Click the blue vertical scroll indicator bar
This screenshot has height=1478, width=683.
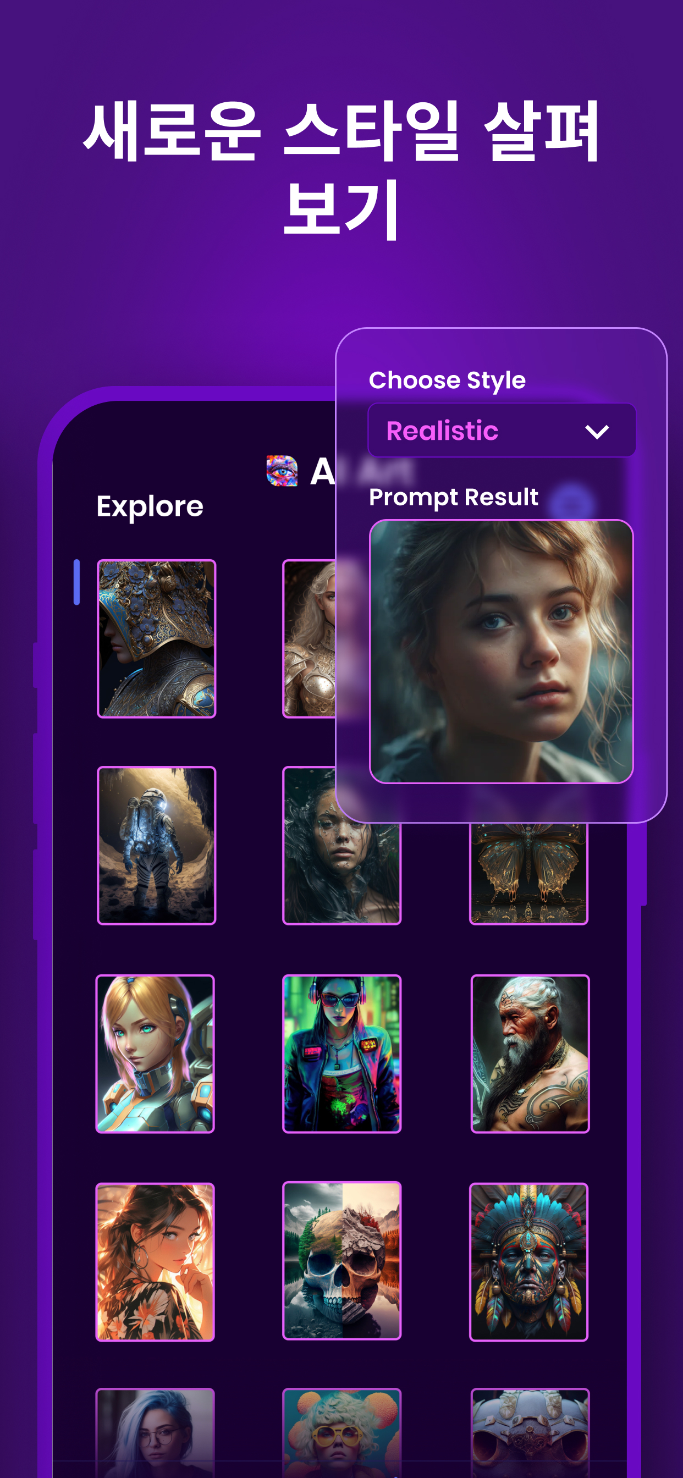coord(76,582)
